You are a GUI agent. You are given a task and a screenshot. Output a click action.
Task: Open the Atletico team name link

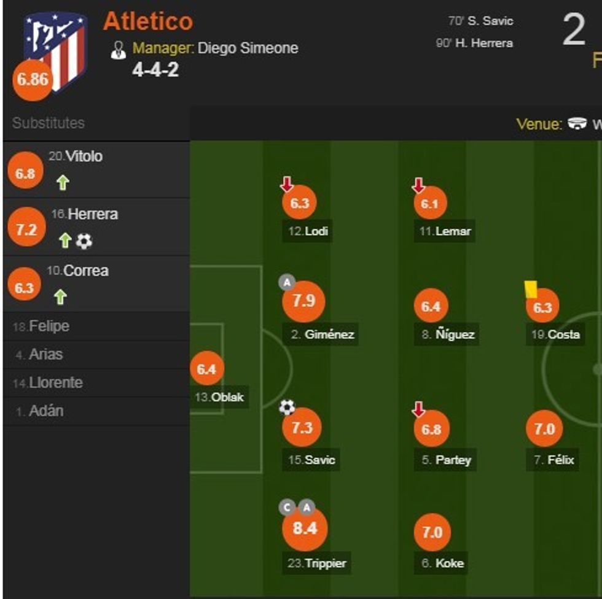pyautogui.click(x=148, y=21)
